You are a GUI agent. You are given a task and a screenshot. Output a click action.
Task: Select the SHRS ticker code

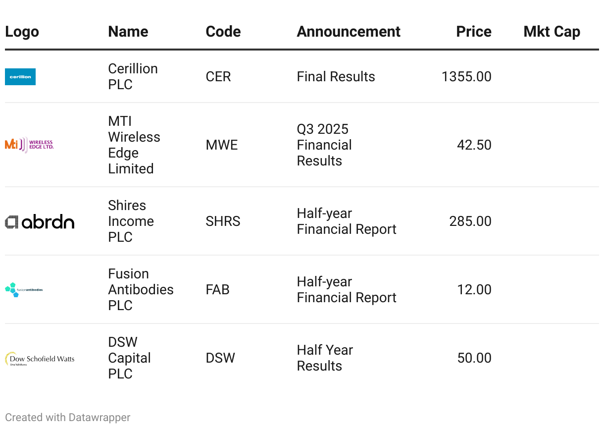tap(223, 221)
